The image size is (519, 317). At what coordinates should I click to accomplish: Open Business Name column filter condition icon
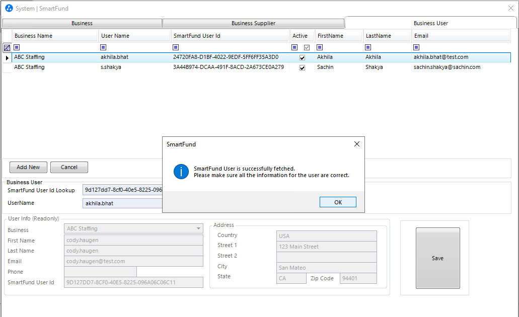pos(17,47)
